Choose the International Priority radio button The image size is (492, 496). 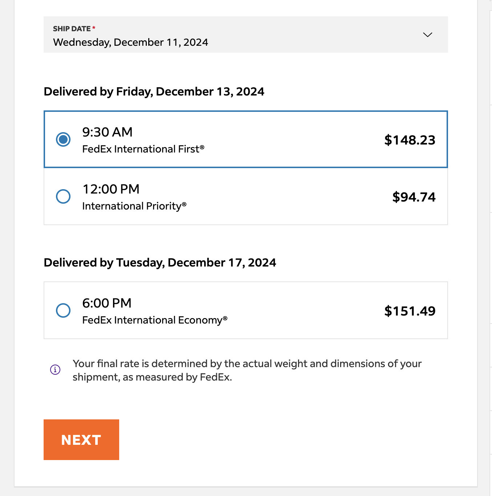click(x=63, y=196)
